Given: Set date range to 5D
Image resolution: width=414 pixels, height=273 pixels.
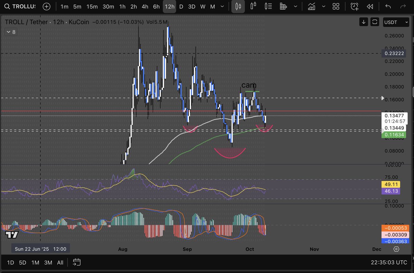Looking at the screenshot, I should click(22, 263).
